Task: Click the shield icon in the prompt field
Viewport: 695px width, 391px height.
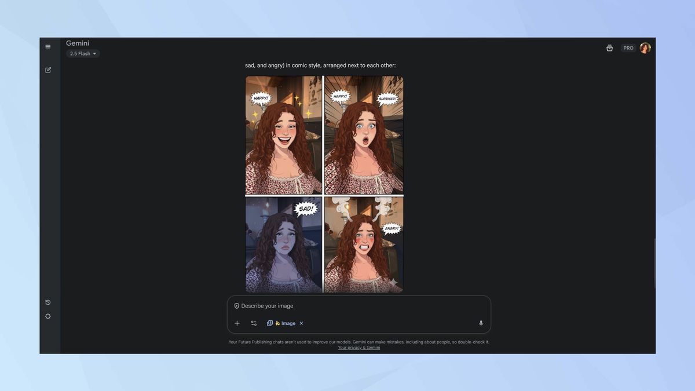Action: (236, 305)
